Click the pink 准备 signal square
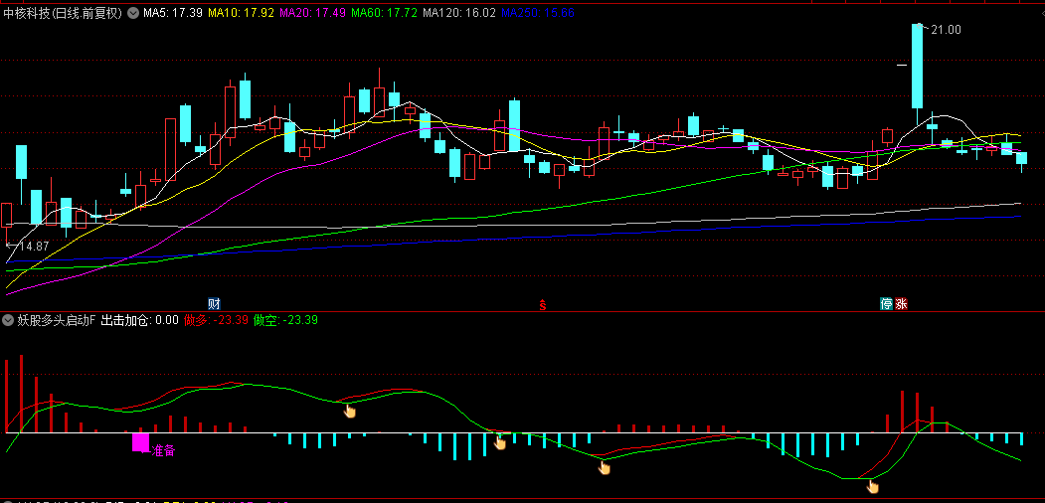Viewport: 1045px width, 503px height. [140, 441]
